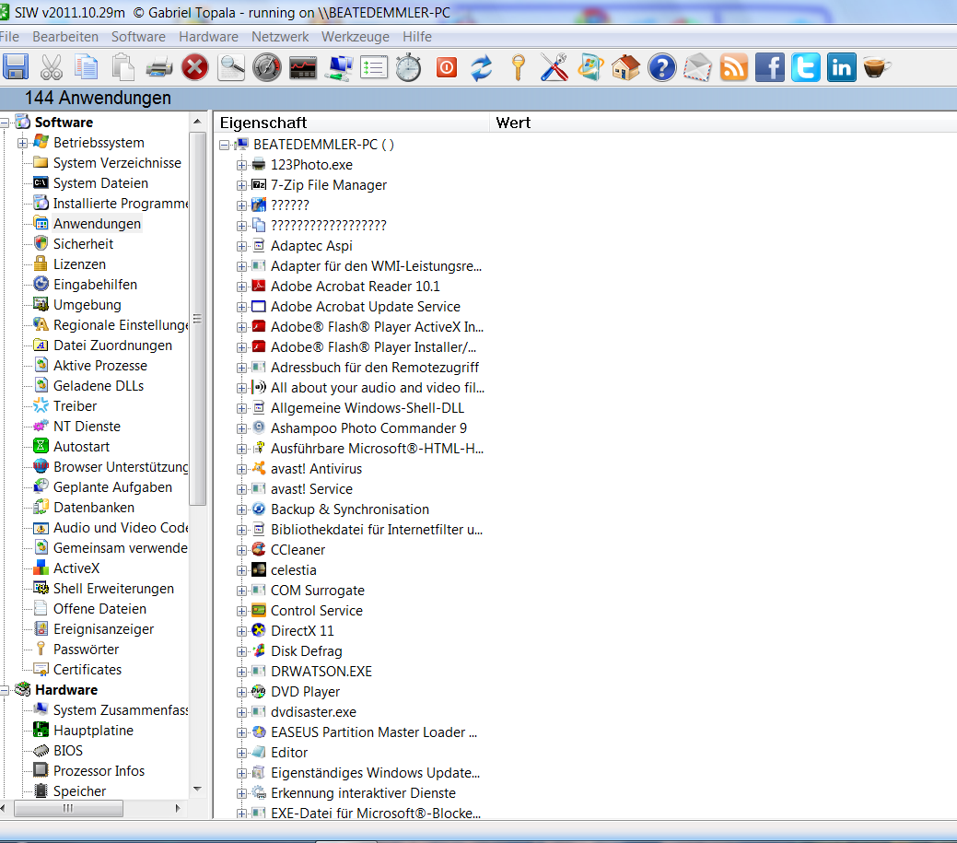Open the Netzwerk menu
This screenshot has height=843, width=957.
tap(280, 37)
